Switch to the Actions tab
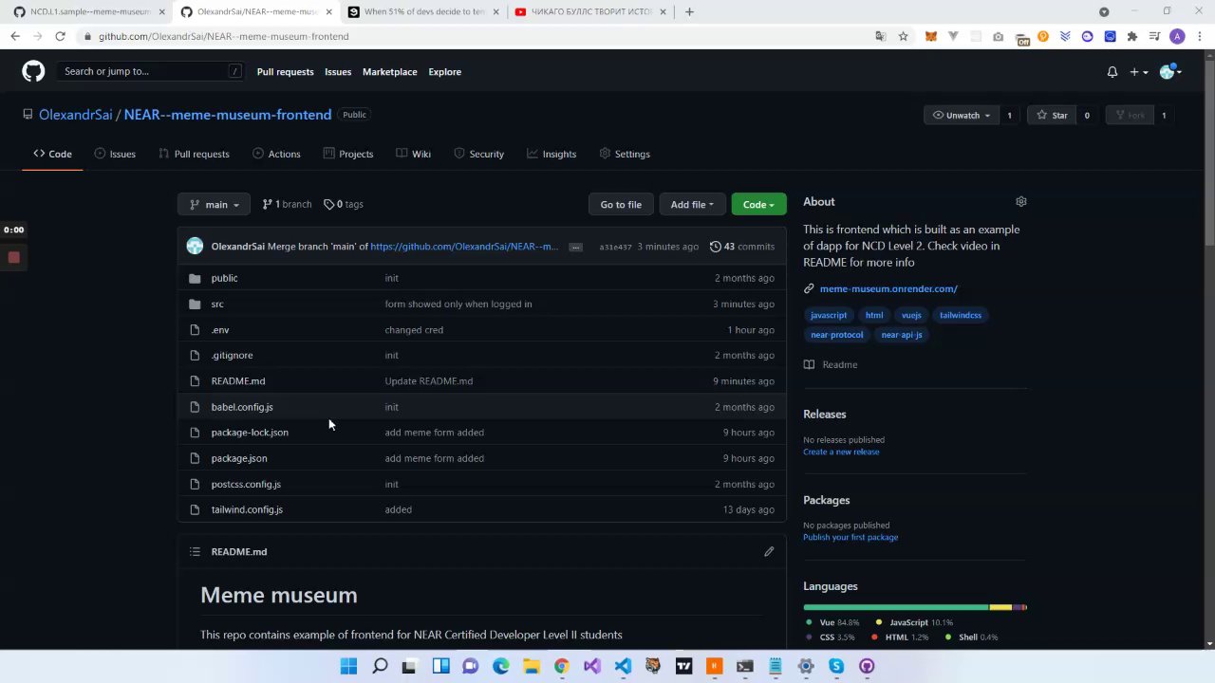 click(x=276, y=154)
